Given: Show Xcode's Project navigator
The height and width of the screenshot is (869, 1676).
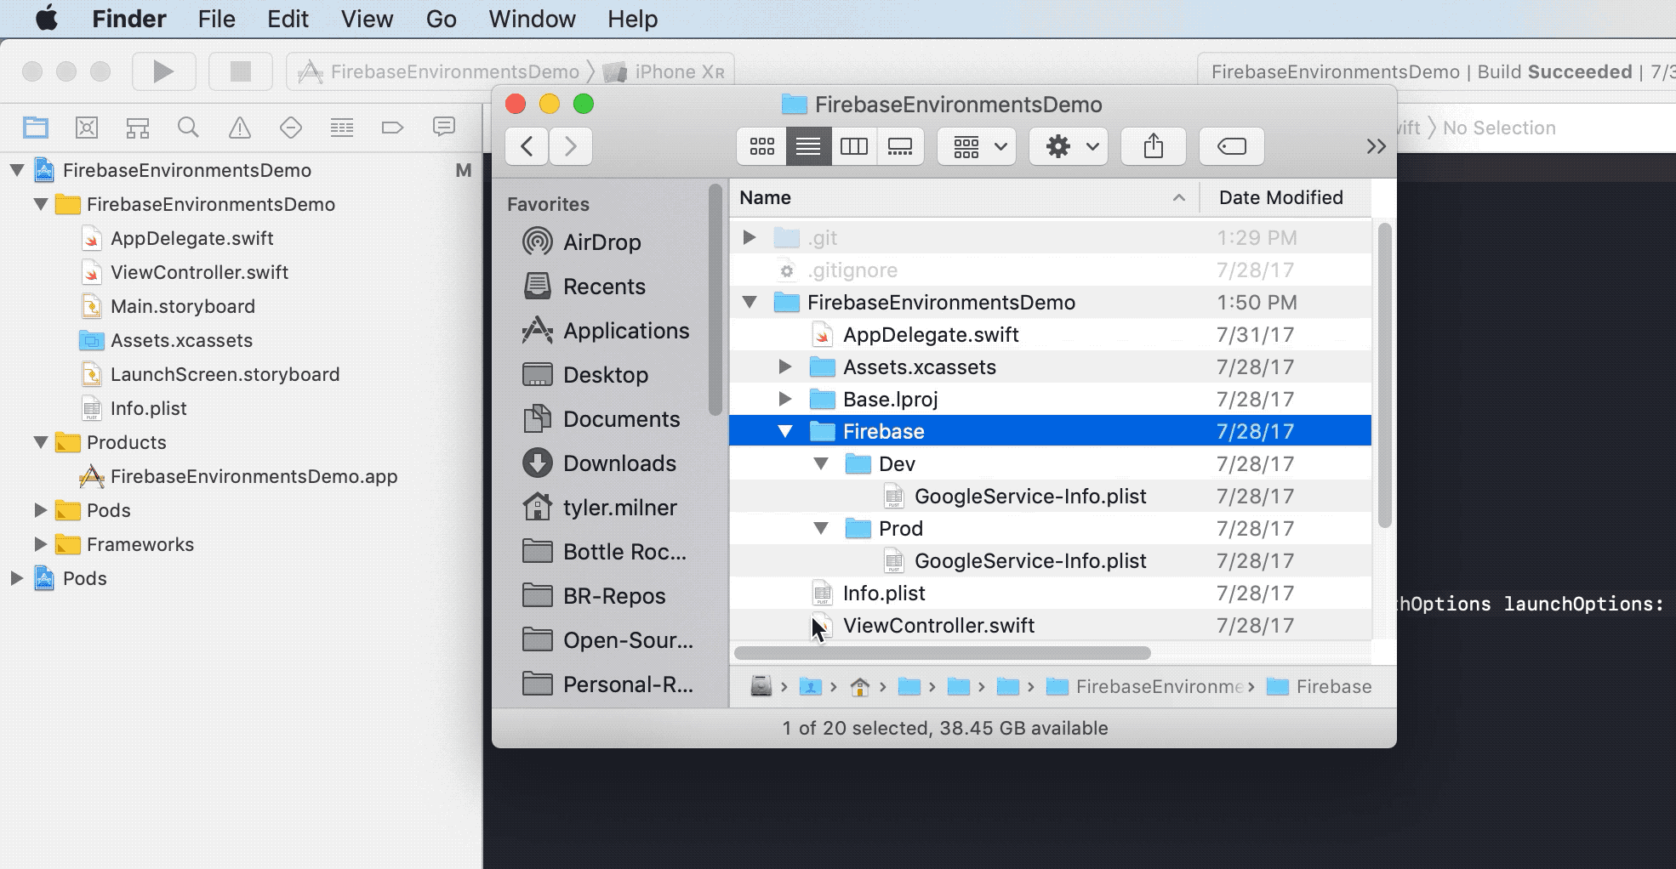Looking at the screenshot, I should point(36,128).
